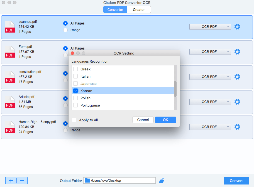Click the language list scrollbar thumb

pyautogui.click(x=175, y=89)
